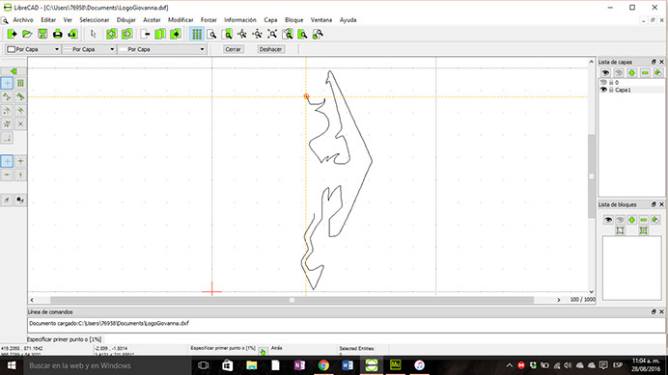
Task: Toggle snap to intersection button
Action: point(20,123)
